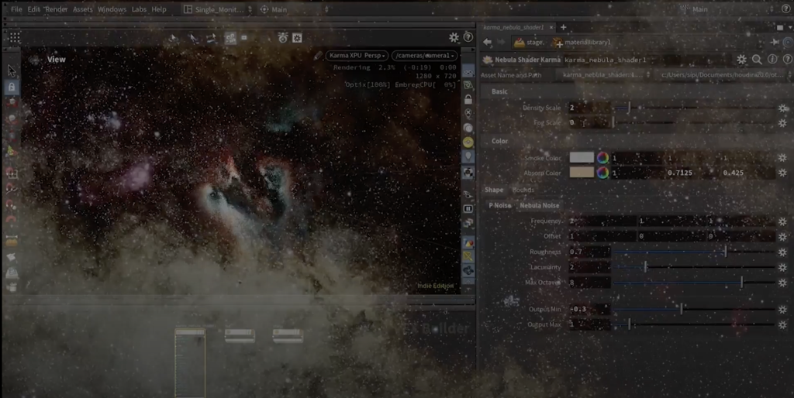
Task: Toggle the secure selection lock in left toolbar
Action: pyautogui.click(x=12, y=87)
